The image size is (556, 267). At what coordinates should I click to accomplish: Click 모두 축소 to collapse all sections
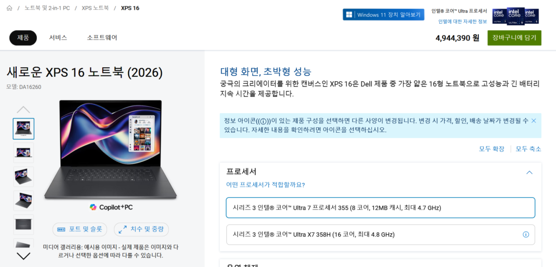tap(528, 149)
